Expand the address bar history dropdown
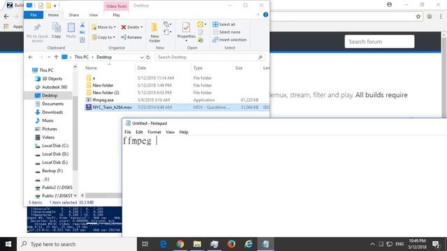 point(142,57)
